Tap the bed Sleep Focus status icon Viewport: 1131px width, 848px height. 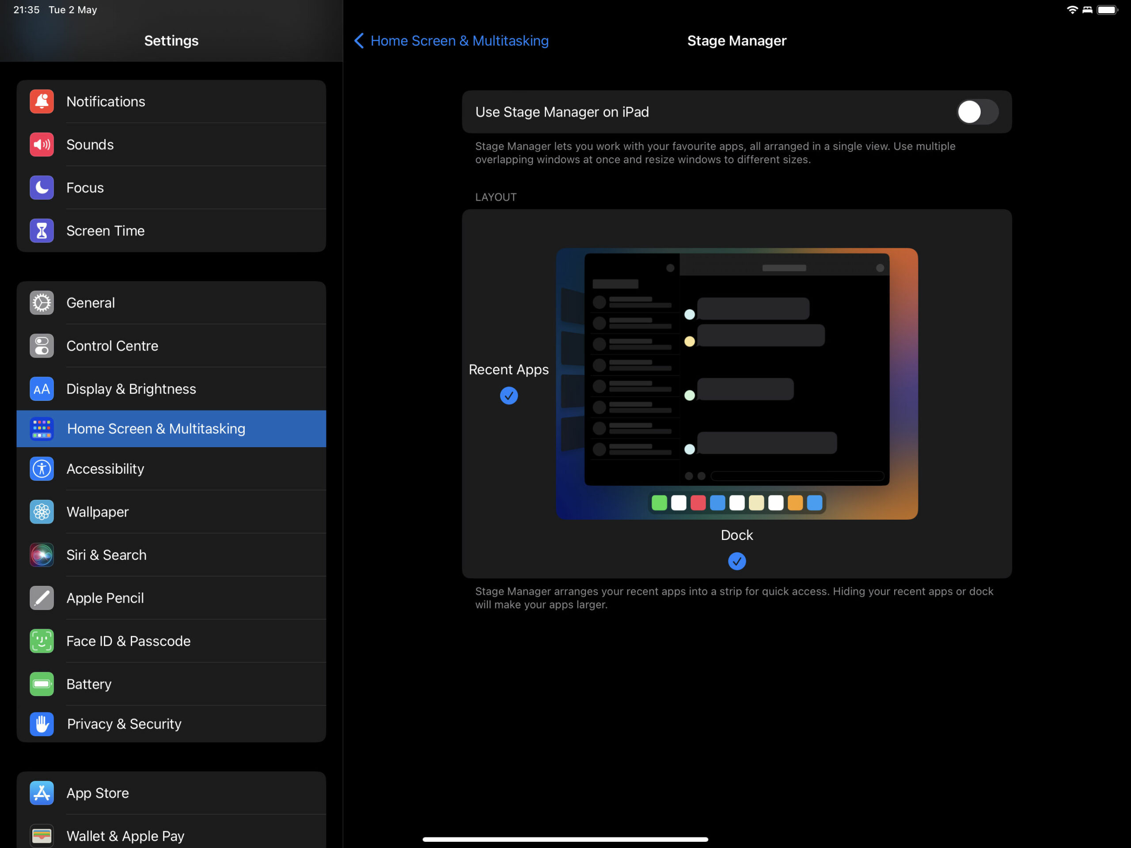(1088, 10)
